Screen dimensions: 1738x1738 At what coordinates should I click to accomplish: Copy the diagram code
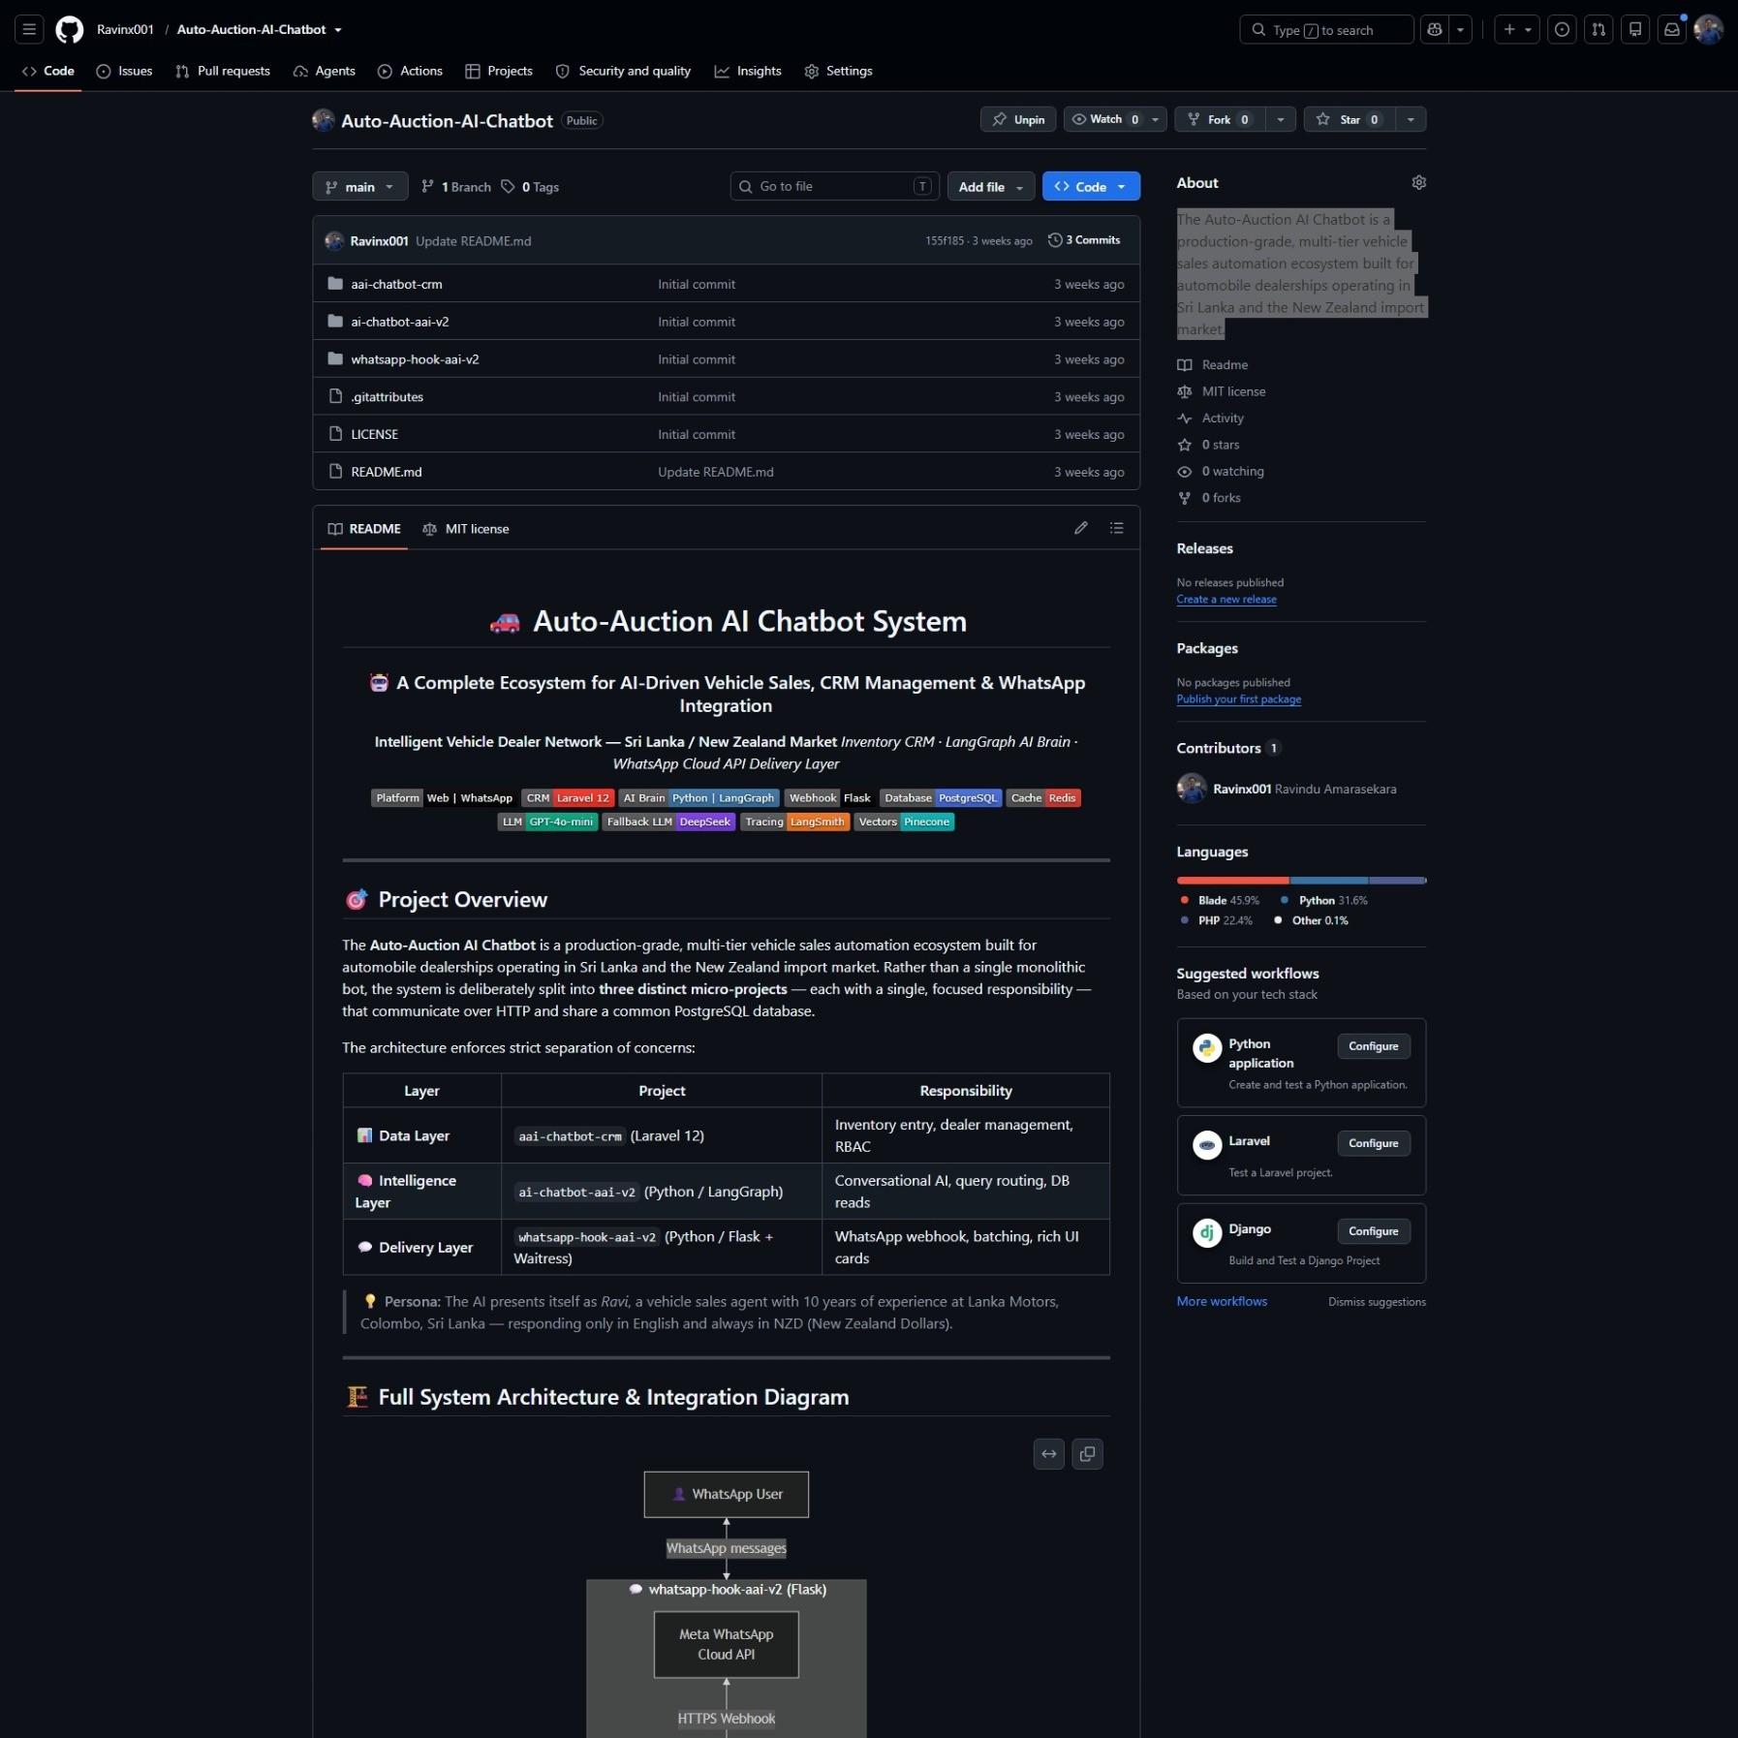click(1088, 1453)
